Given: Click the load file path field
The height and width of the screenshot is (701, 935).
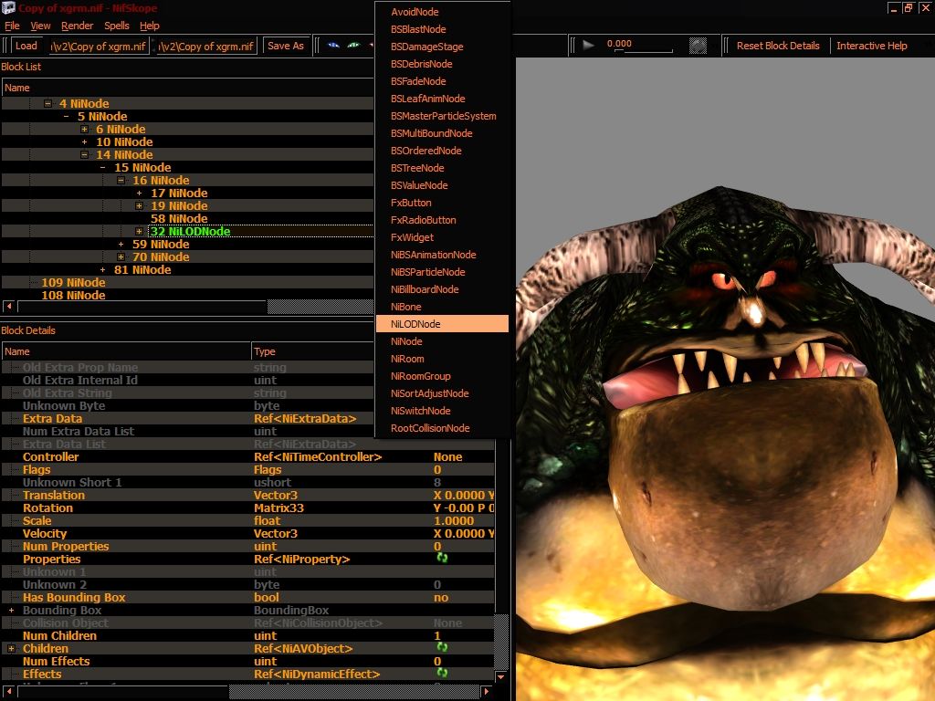Looking at the screenshot, I should coord(99,46).
